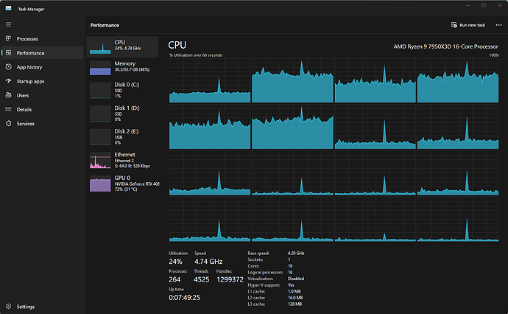Image resolution: width=508 pixels, height=314 pixels.
Task: Click the CPU heading text
Action: [x=177, y=45]
